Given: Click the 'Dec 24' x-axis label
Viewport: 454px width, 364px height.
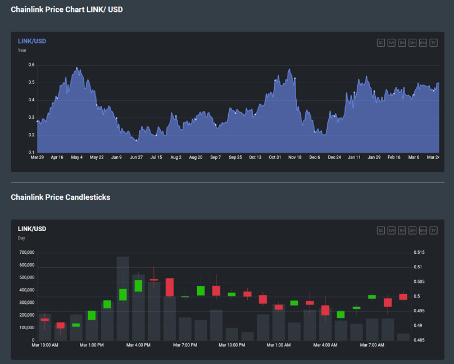Looking at the screenshot, I should [x=334, y=158].
